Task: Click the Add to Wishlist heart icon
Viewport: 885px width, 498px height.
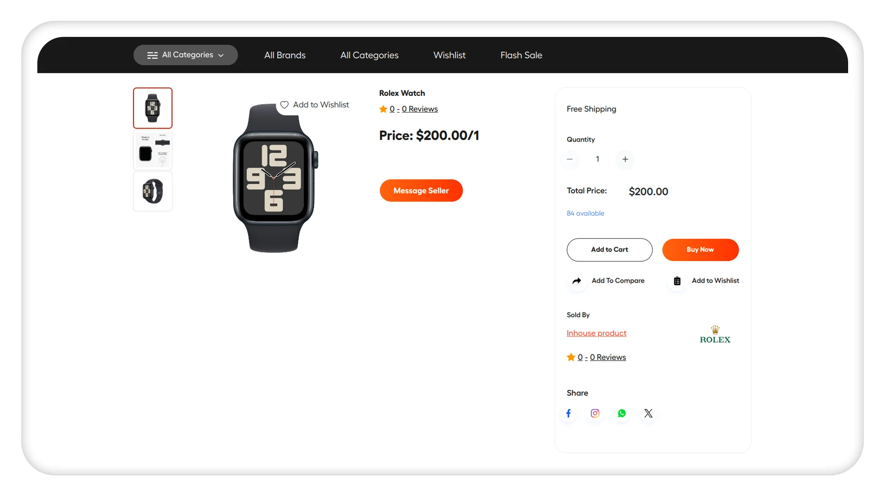Action: (x=284, y=105)
